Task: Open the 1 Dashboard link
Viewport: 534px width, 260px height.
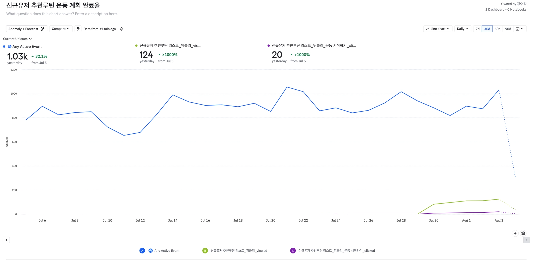Action: coord(495,10)
